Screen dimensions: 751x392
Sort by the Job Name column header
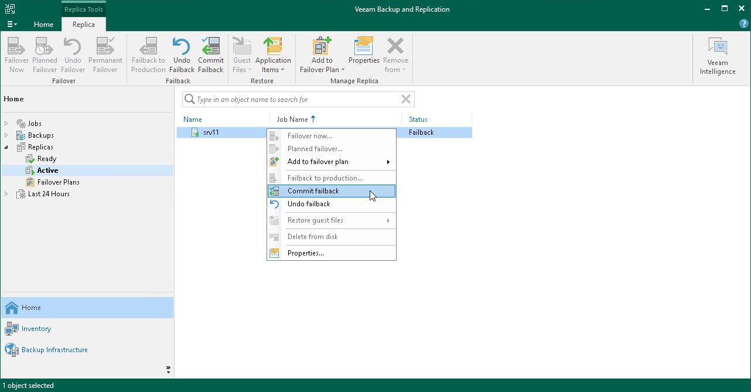pyautogui.click(x=292, y=119)
